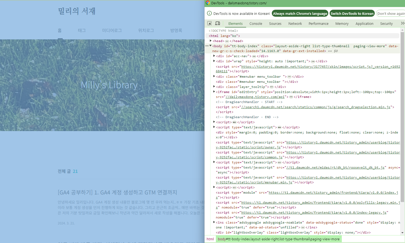Click the info icon in language notice
This screenshot has width=405, height=243.
tap(209, 13)
